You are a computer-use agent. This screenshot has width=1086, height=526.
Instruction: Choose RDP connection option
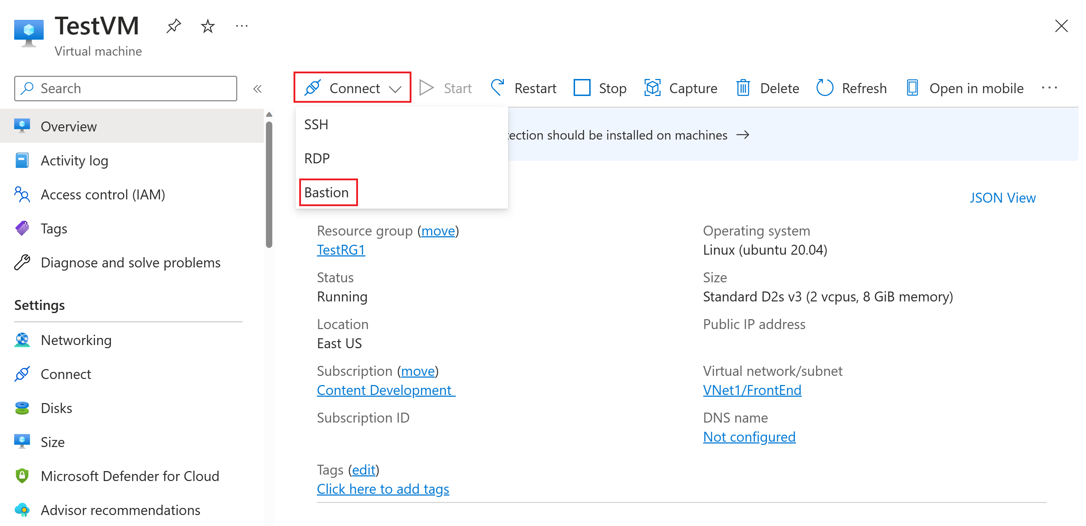point(317,158)
